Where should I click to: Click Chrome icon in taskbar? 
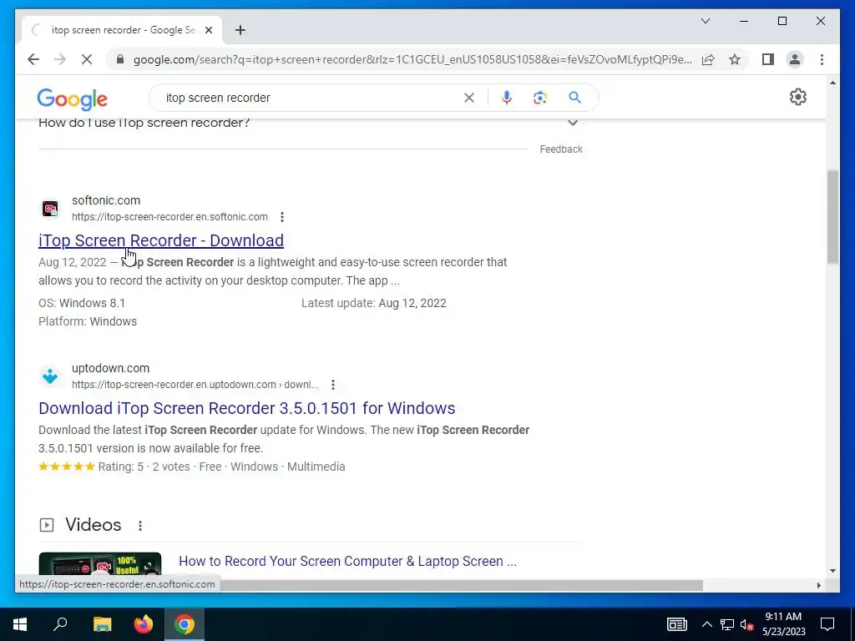tap(185, 624)
